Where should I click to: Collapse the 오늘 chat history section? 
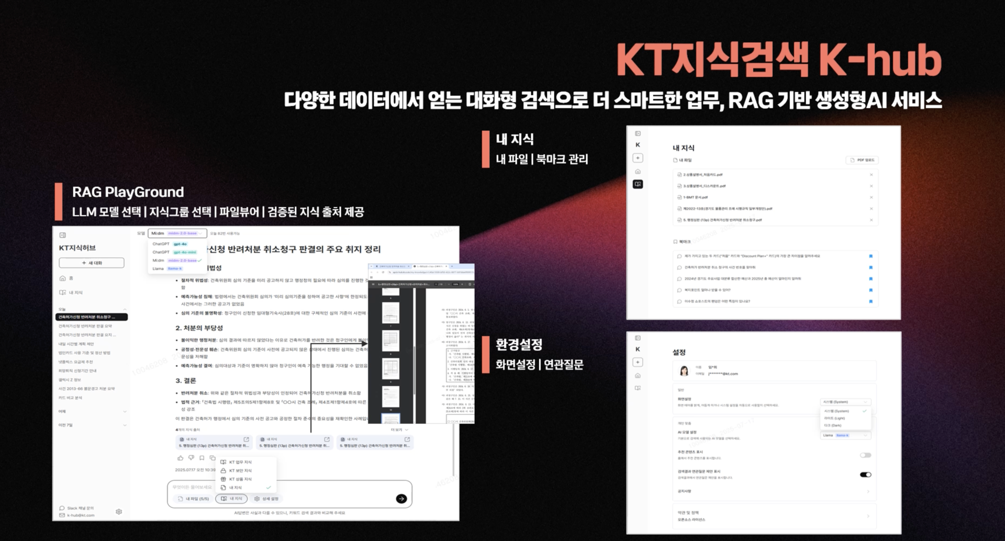(x=125, y=309)
